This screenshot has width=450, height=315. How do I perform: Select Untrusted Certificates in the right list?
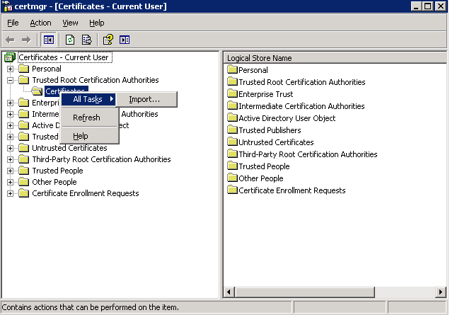tap(276, 142)
